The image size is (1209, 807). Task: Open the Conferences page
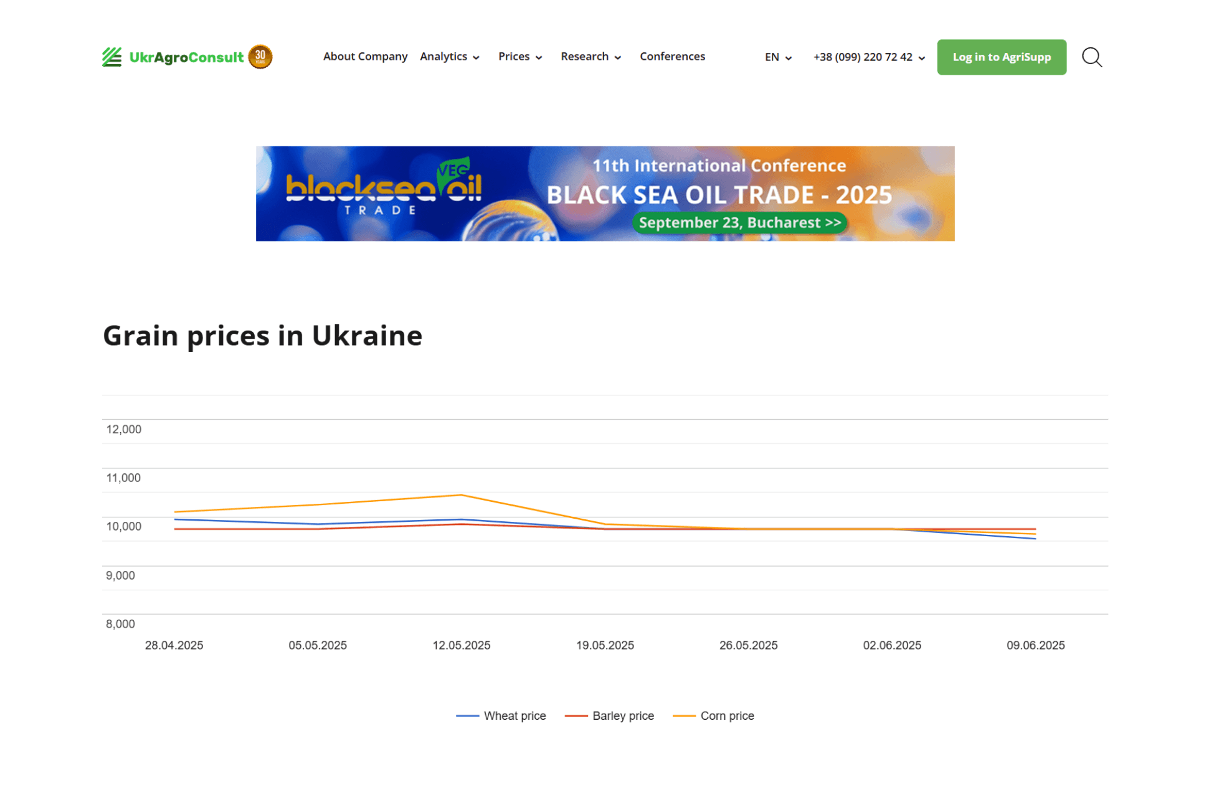[672, 57]
